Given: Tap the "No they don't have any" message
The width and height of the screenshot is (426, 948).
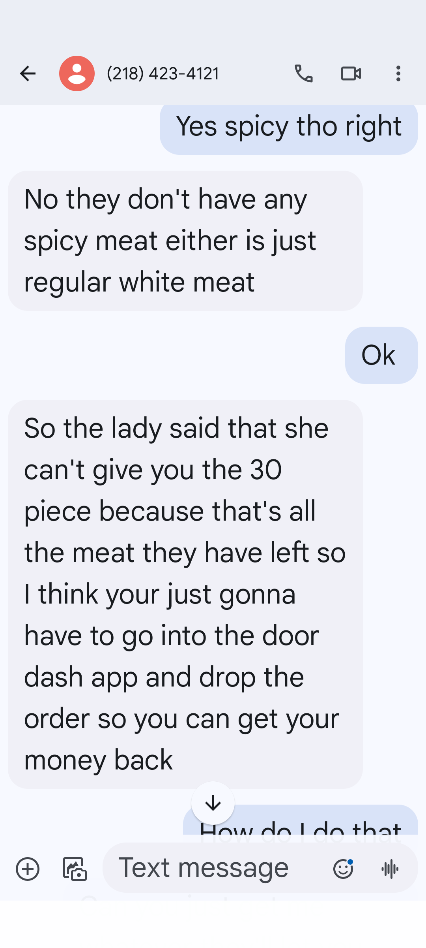Looking at the screenshot, I should point(185,241).
